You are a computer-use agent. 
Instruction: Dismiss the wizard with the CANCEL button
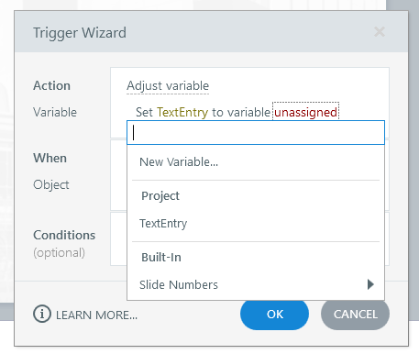click(355, 315)
